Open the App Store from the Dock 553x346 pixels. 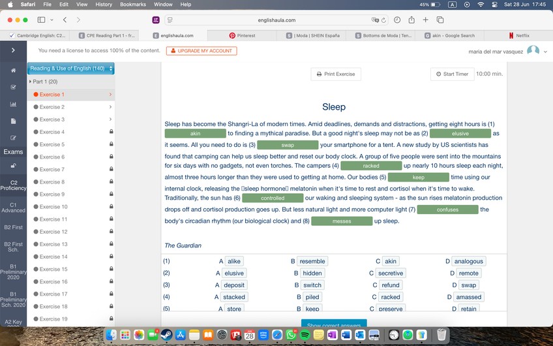[x=180, y=334]
